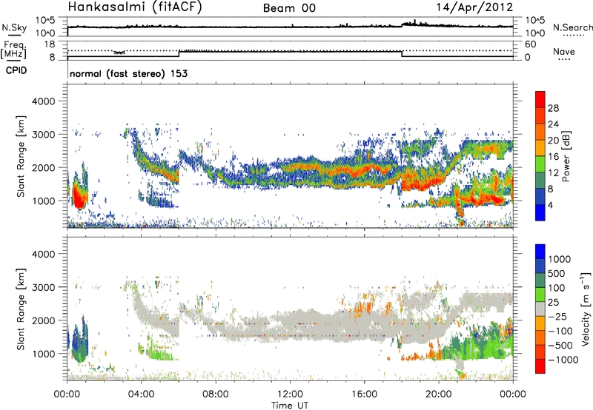The height and width of the screenshot is (410, 593).
Task: Click the 'Time UT' axis label
Action: pos(290,406)
